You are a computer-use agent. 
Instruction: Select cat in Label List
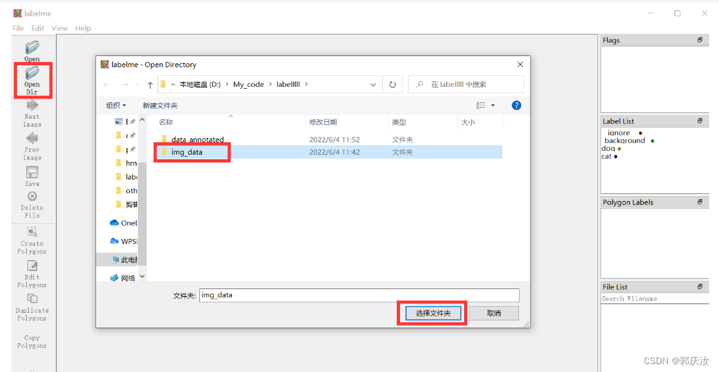(606, 156)
